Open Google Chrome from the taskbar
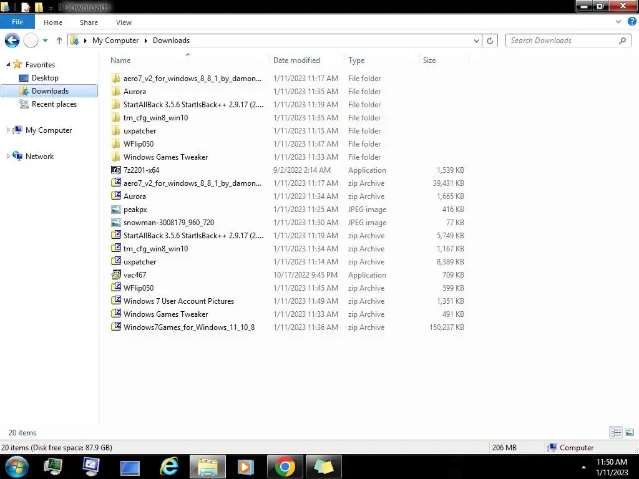This screenshot has width=639, height=479. click(x=285, y=467)
